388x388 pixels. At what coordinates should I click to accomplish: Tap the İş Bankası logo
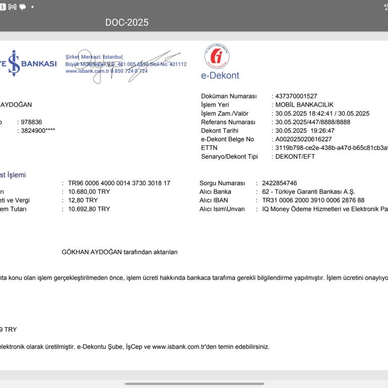(x=28, y=63)
